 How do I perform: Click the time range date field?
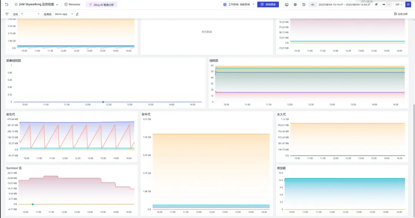(x=344, y=5)
